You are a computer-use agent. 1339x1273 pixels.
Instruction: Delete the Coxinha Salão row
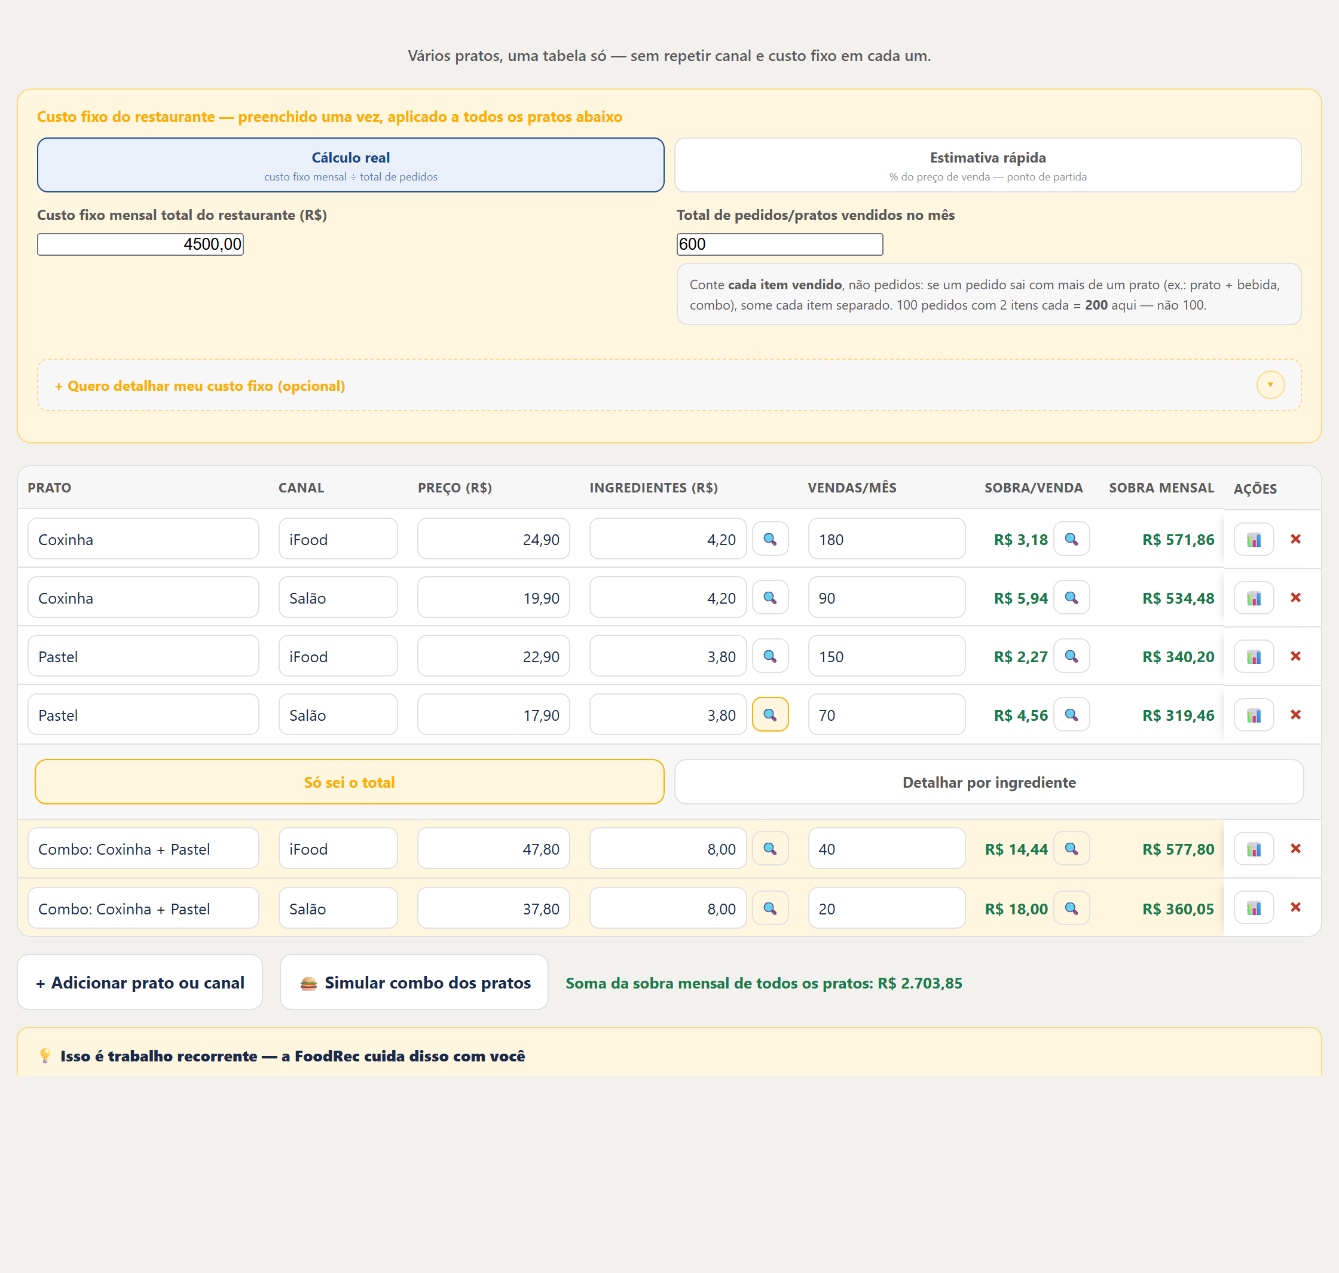pos(1295,597)
